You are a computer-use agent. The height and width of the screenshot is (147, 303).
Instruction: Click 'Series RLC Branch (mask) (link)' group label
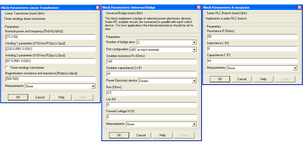pyautogui.click(x=227, y=13)
